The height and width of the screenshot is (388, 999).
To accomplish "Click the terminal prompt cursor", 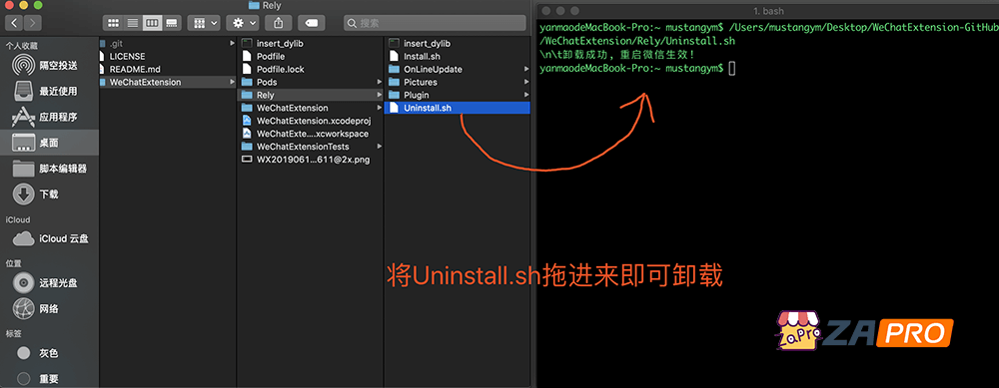I will pos(732,68).
